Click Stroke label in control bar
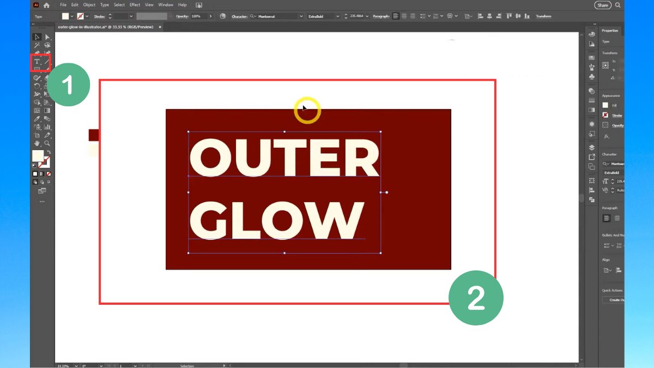The height and width of the screenshot is (368, 654). click(x=99, y=16)
